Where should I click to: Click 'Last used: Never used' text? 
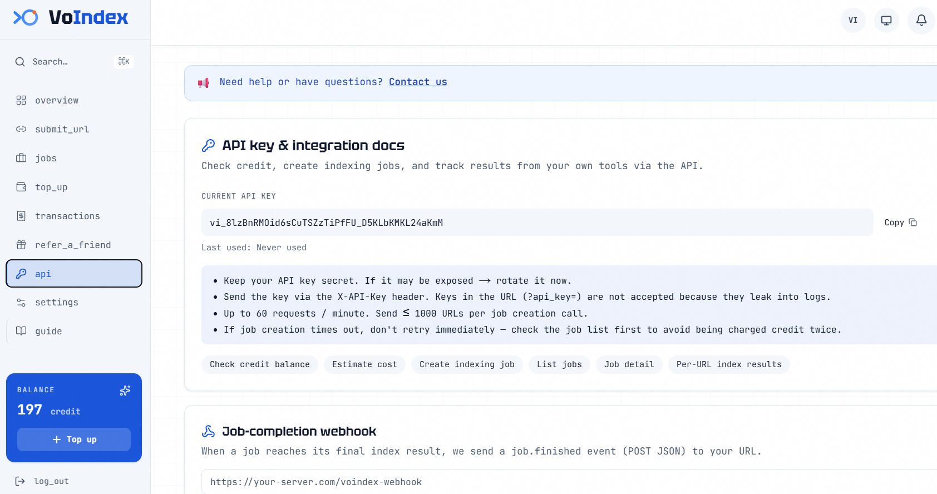[x=254, y=248]
